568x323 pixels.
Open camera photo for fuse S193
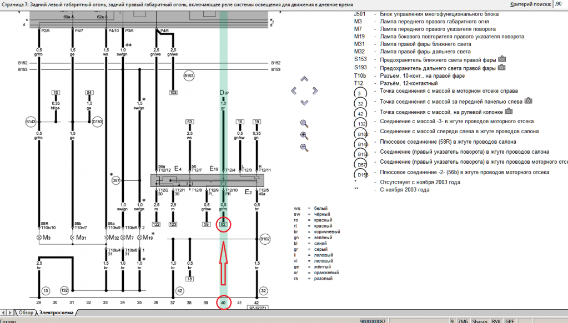tap(502, 68)
